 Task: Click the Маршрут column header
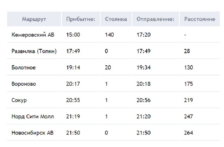tap(34, 19)
